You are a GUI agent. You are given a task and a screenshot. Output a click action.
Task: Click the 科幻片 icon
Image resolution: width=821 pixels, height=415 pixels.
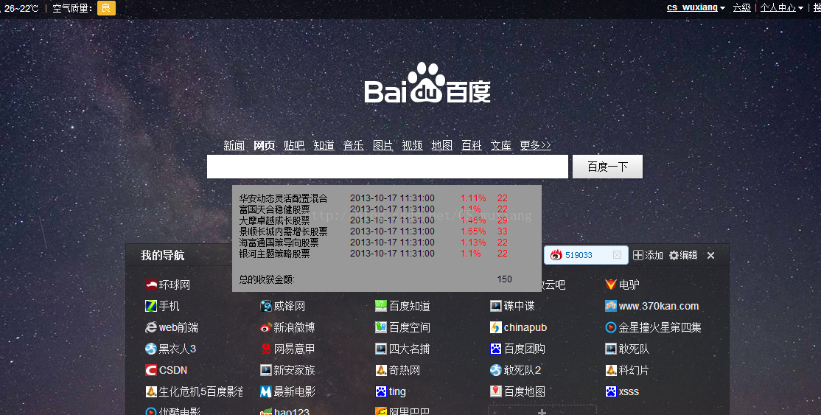[610, 371]
